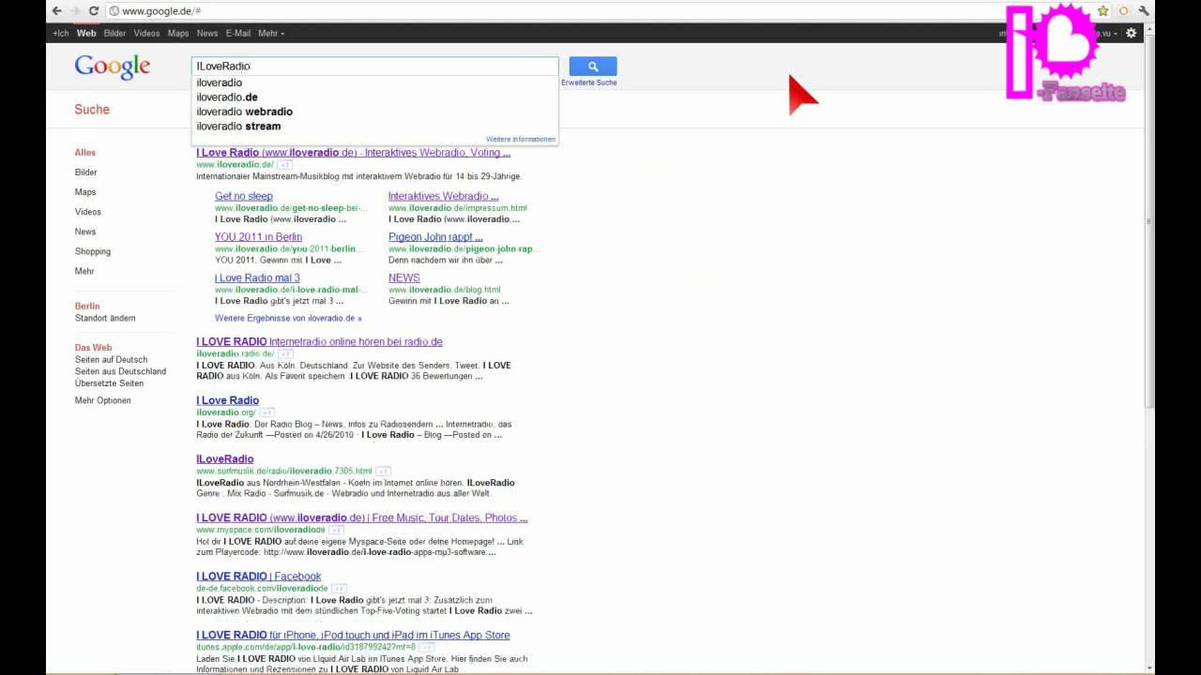Select Shopping filter in left sidebar

pos(93,251)
